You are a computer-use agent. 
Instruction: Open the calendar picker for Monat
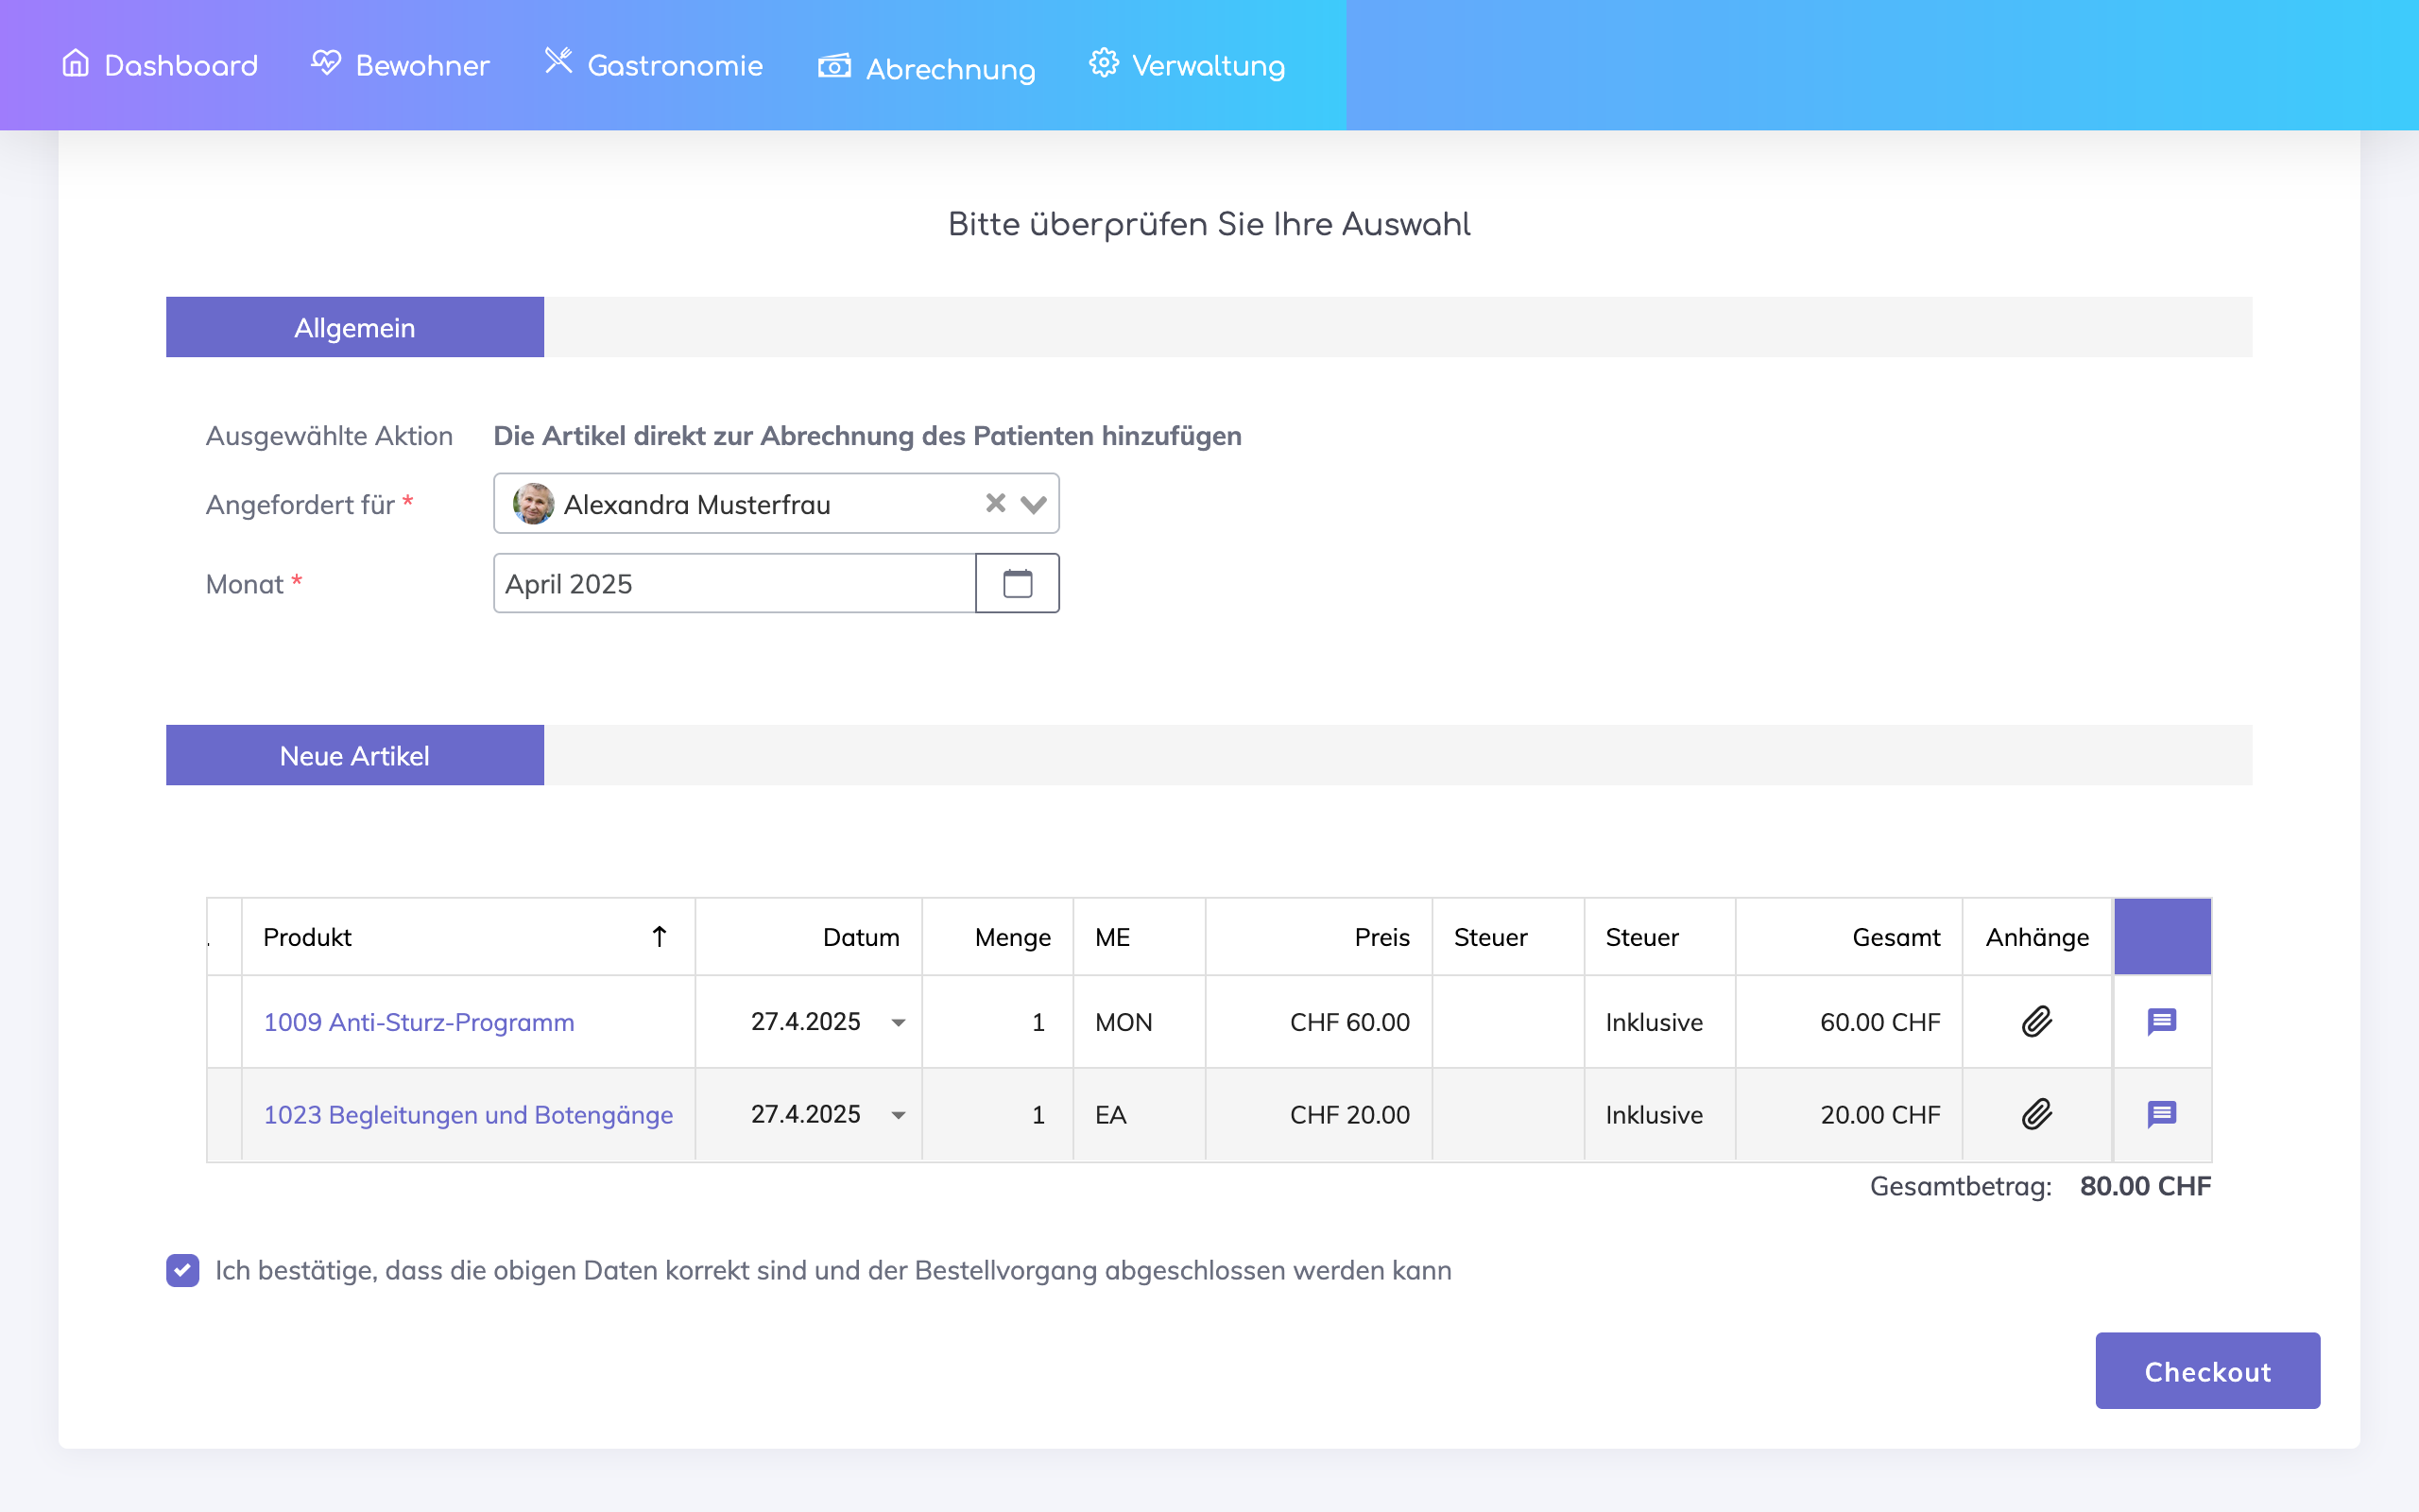[x=1017, y=583]
